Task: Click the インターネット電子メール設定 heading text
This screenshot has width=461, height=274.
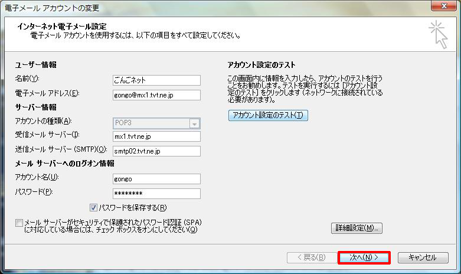Action: [x=62, y=27]
